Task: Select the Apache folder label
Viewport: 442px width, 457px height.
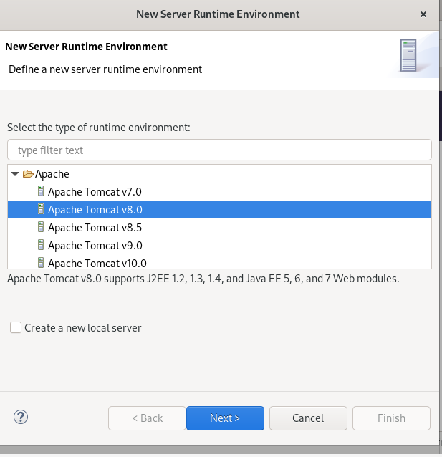Action: (x=52, y=174)
